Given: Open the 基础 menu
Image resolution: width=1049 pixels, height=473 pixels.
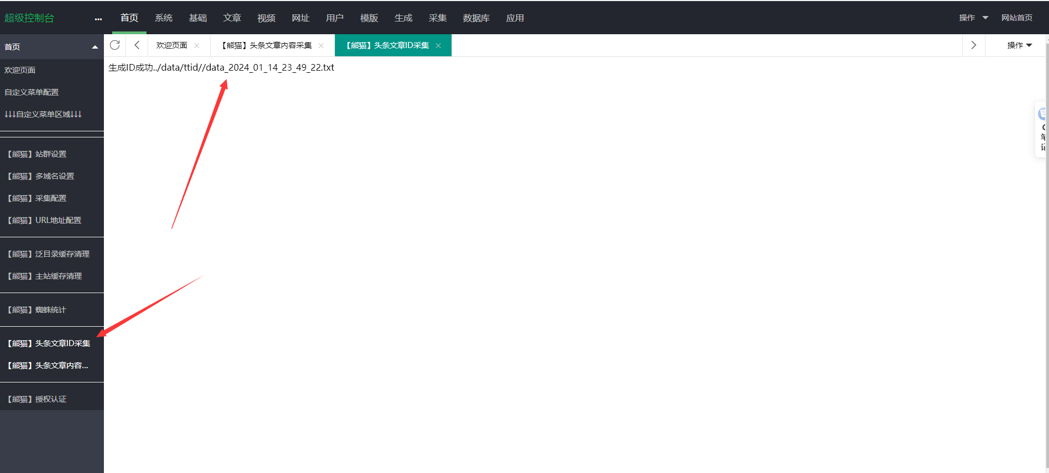Looking at the screenshot, I should pos(198,18).
